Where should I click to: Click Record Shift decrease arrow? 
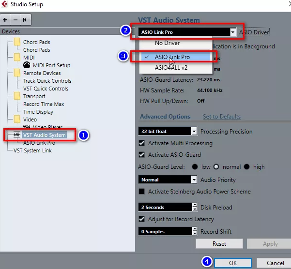click(195, 233)
